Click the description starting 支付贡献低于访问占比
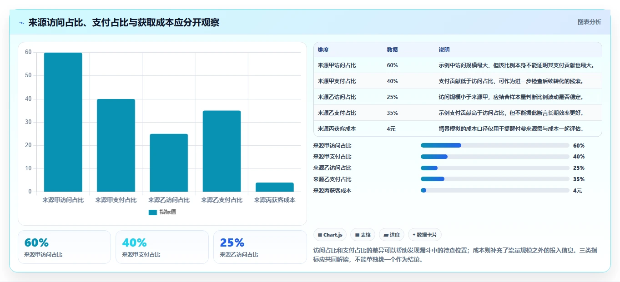The width and height of the screenshot is (620, 282). [x=511, y=81]
